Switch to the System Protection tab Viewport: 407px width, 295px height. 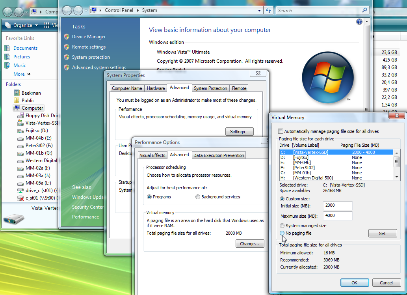210,88
